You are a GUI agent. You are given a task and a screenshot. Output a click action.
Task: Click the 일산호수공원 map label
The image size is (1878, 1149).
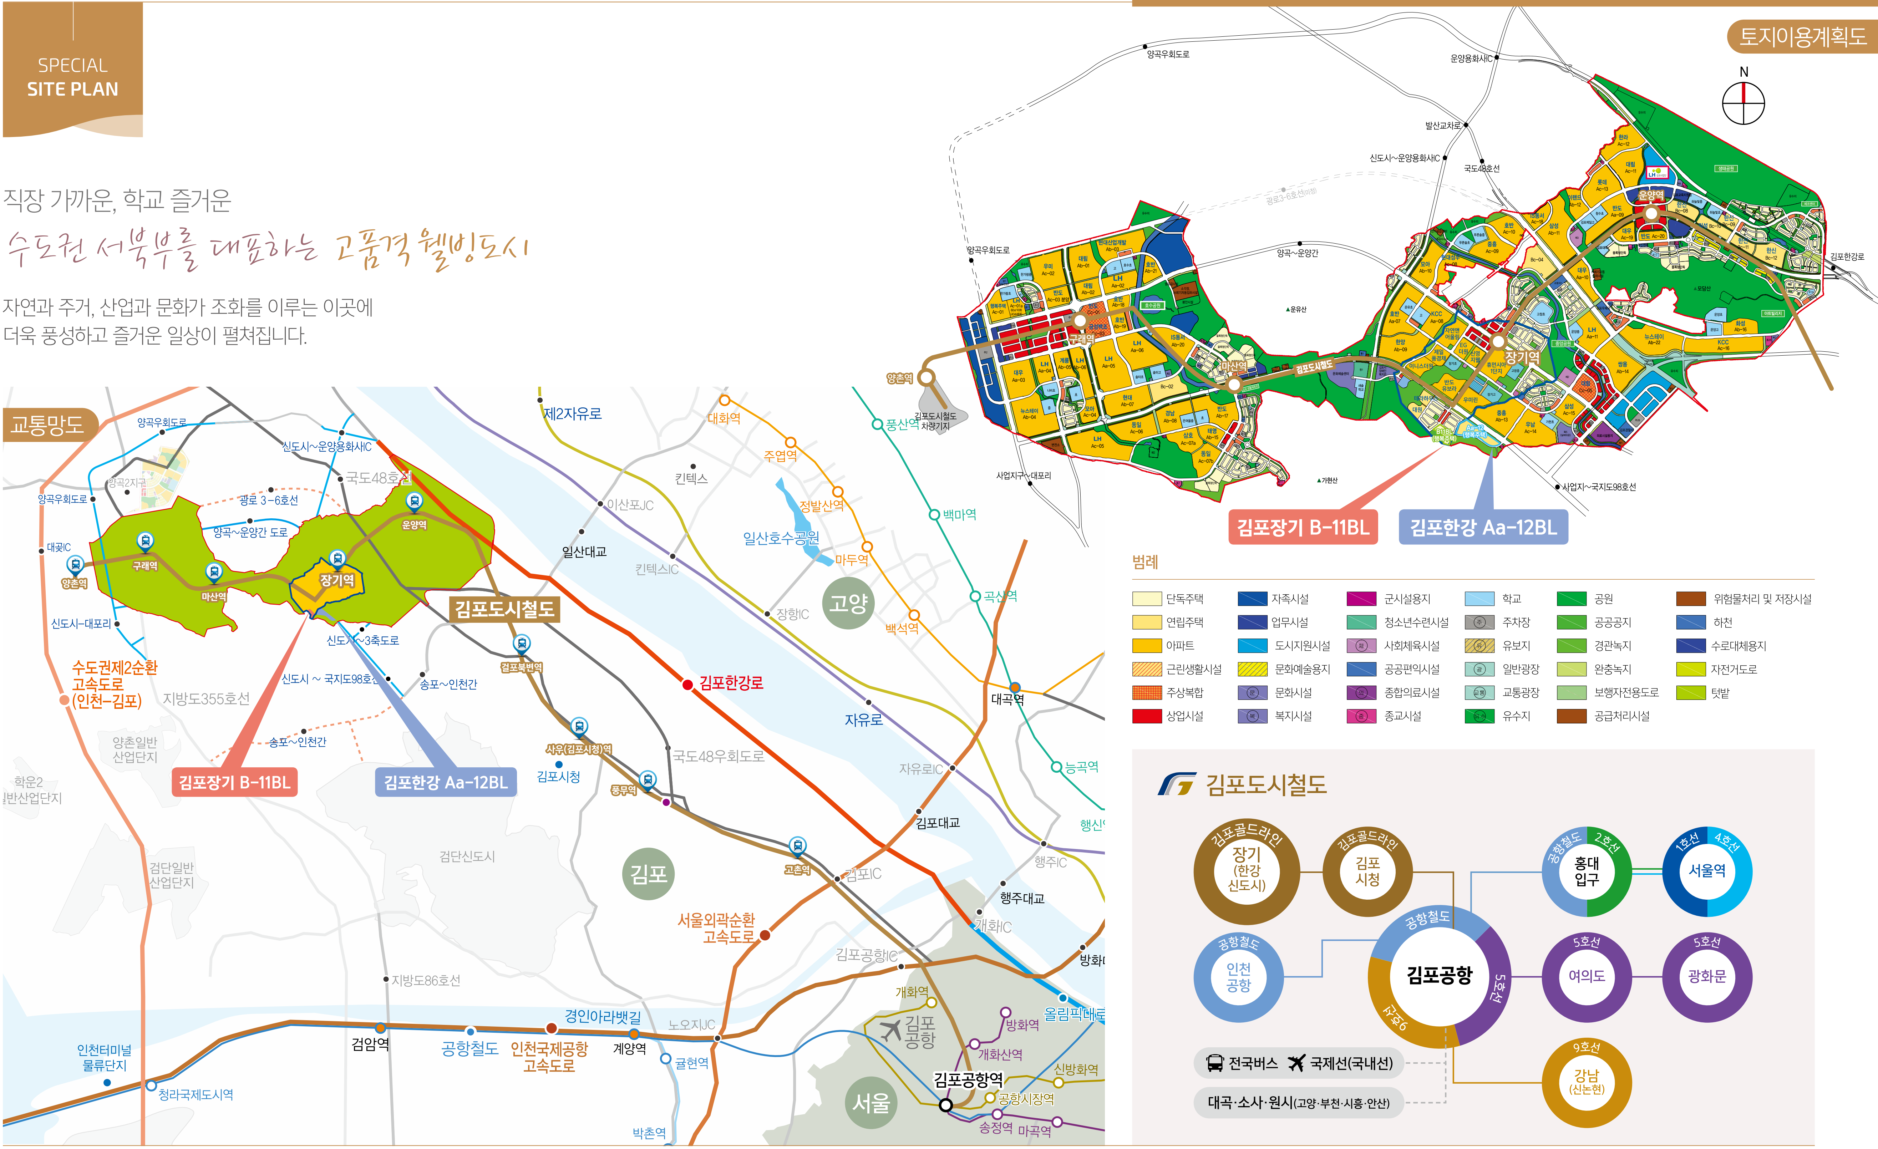(x=781, y=539)
